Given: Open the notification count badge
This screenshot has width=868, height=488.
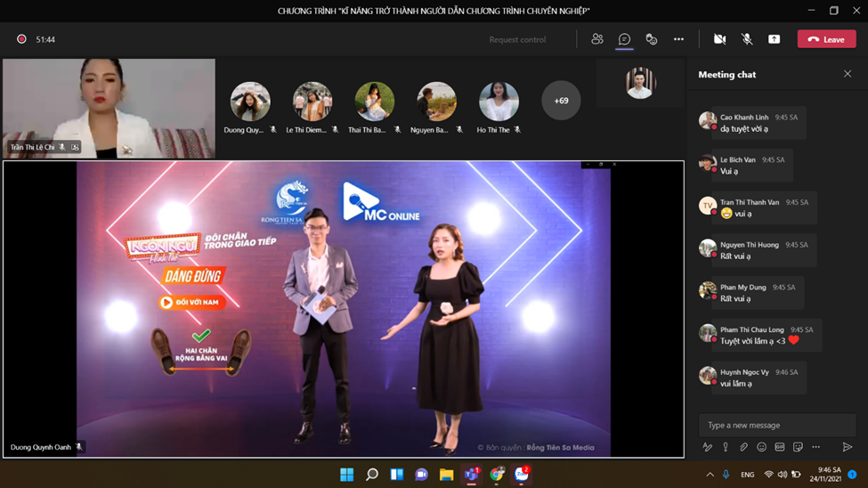Looking at the screenshot, I should click(853, 475).
